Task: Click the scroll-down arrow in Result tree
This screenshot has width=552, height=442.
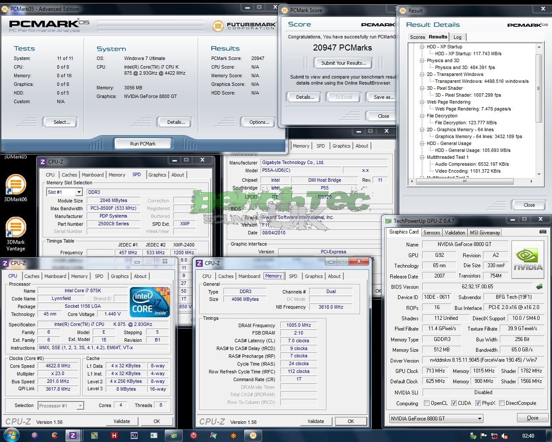Action: click(x=539, y=174)
